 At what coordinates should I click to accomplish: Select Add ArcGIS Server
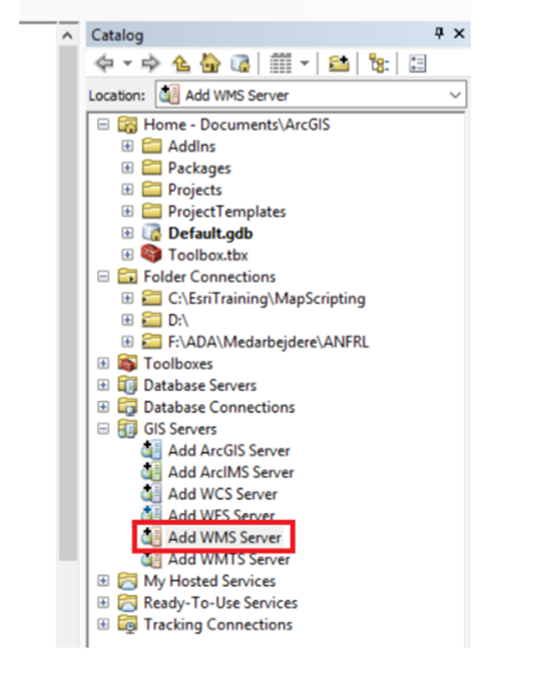pyautogui.click(x=229, y=451)
